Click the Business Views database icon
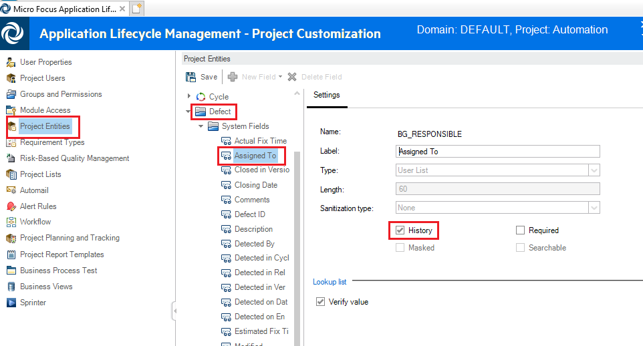Image resolution: width=643 pixels, height=346 pixels. click(11, 287)
